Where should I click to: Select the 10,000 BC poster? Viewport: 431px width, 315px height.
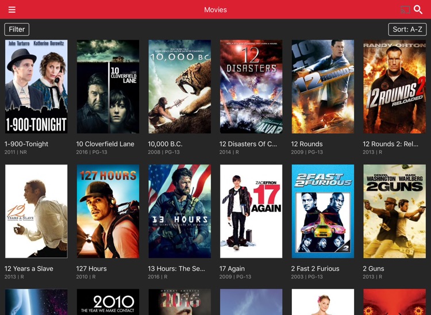(x=180, y=87)
